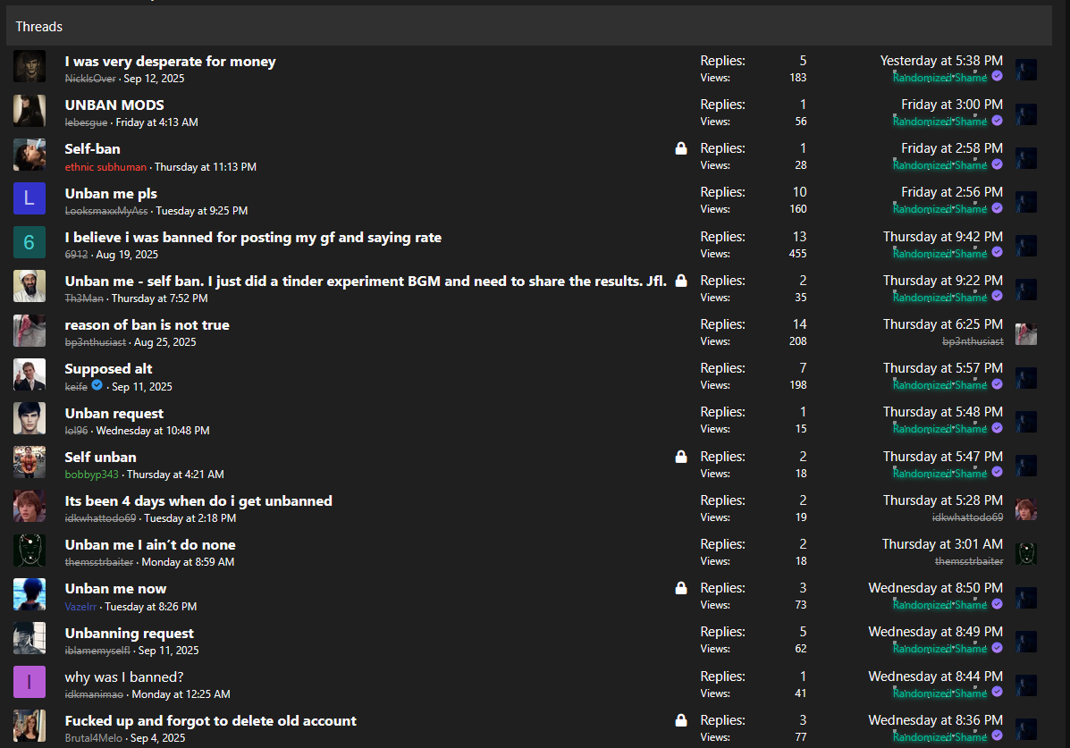The image size is (1070, 748).
Task: Open the "Supposed alt" thread
Action: (x=108, y=368)
